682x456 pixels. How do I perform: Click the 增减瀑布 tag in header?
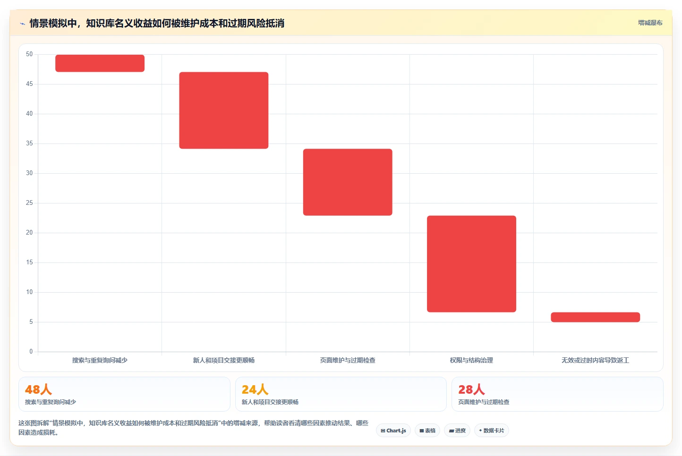[x=650, y=23]
